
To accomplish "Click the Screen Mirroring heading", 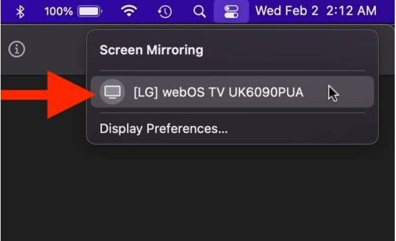I will [x=151, y=50].
